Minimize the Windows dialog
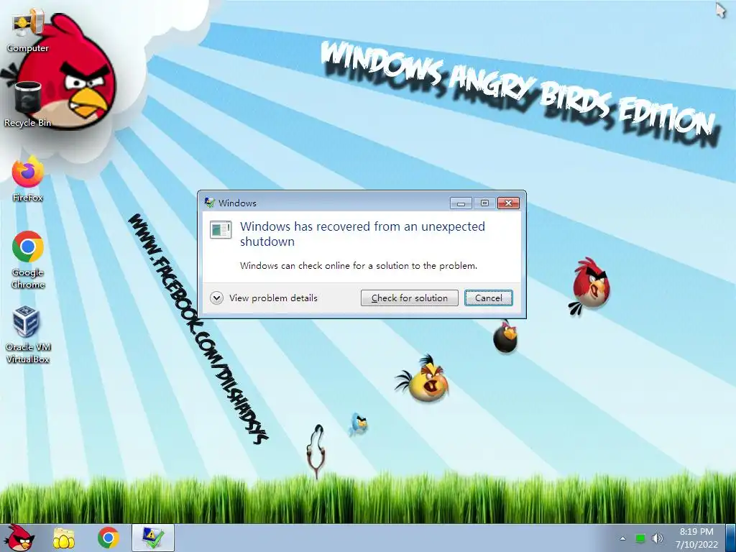The width and height of the screenshot is (736, 552). pyautogui.click(x=461, y=203)
